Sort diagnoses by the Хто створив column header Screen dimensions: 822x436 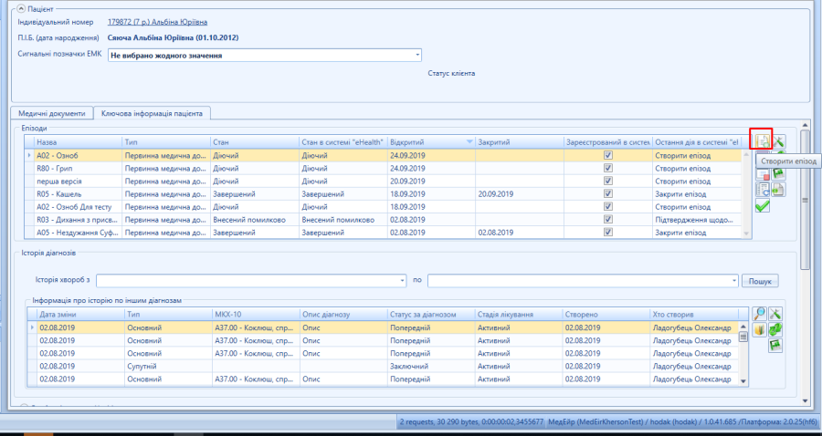point(694,315)
